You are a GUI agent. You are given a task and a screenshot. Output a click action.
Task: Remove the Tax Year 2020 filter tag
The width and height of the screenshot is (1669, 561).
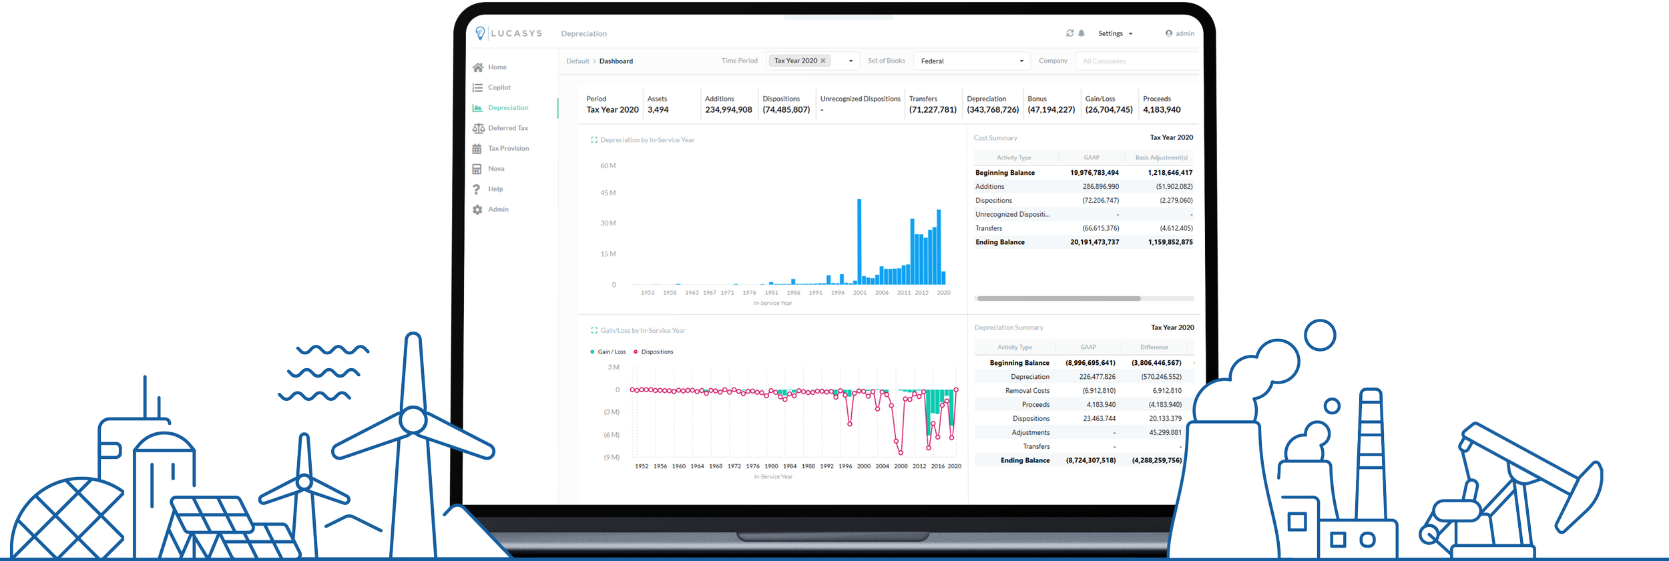pos(823,61)
